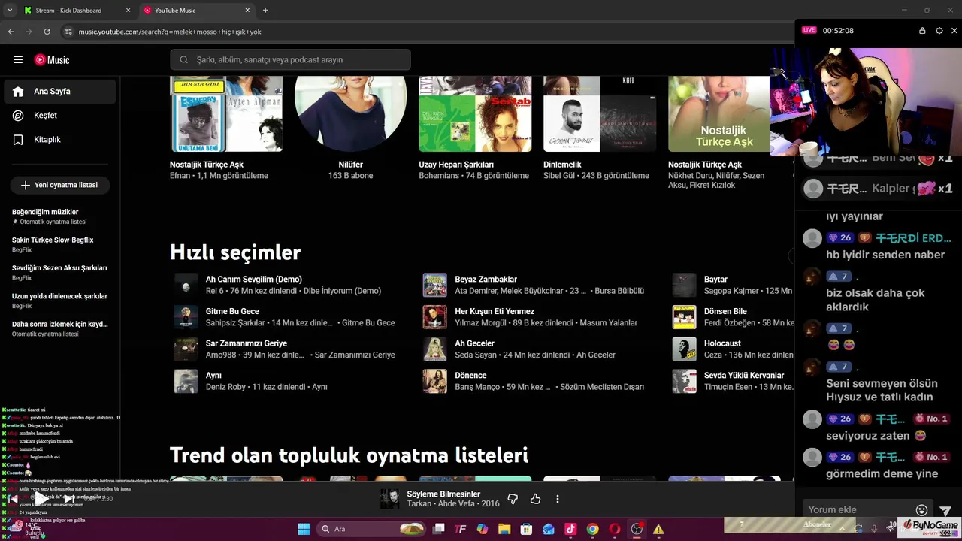
Task: Dislike the song Söyleme Bilmesinler
Action: pyautogui.click(x=513, y=499)
